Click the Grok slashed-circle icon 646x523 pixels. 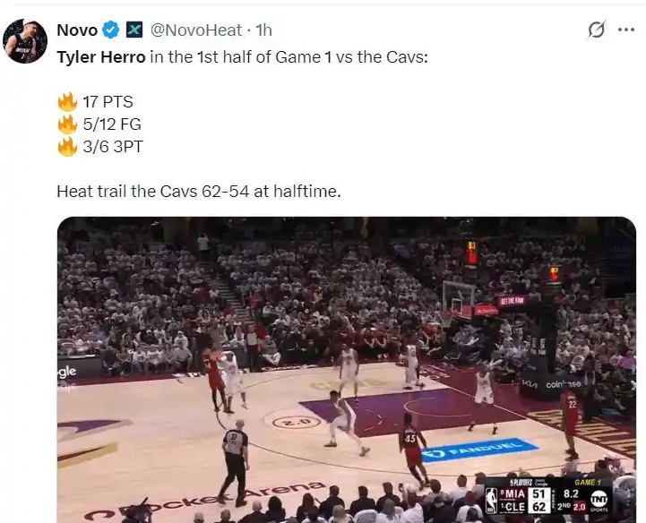click(x=597, y=30)
